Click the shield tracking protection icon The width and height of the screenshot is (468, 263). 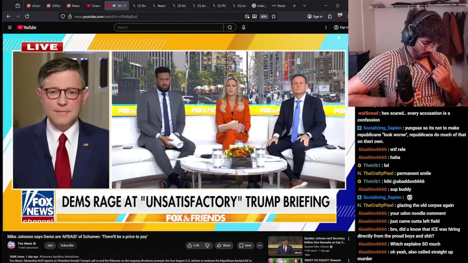click(x=63, y=16)
